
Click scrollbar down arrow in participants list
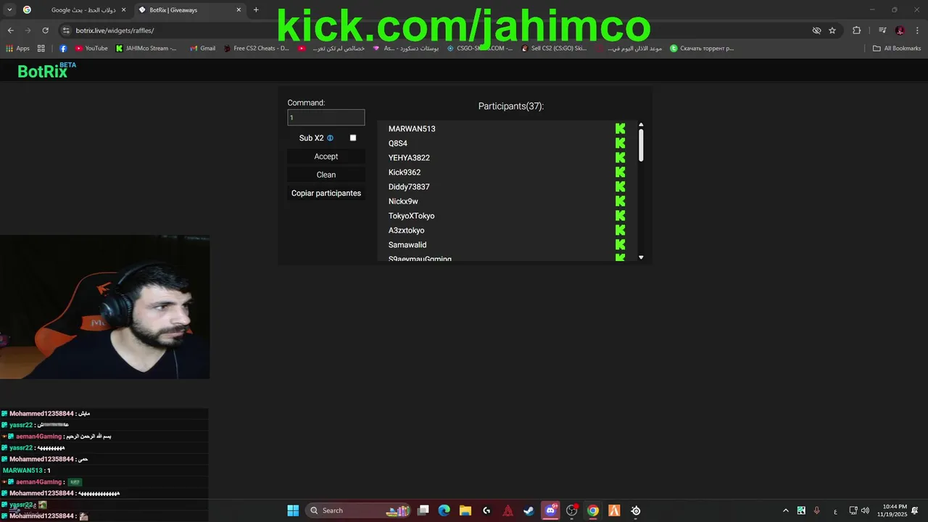(x=641, y=257)
